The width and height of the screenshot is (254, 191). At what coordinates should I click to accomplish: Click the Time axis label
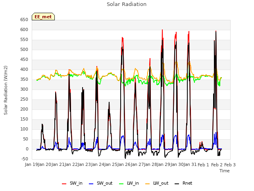(x=225, y=171)
